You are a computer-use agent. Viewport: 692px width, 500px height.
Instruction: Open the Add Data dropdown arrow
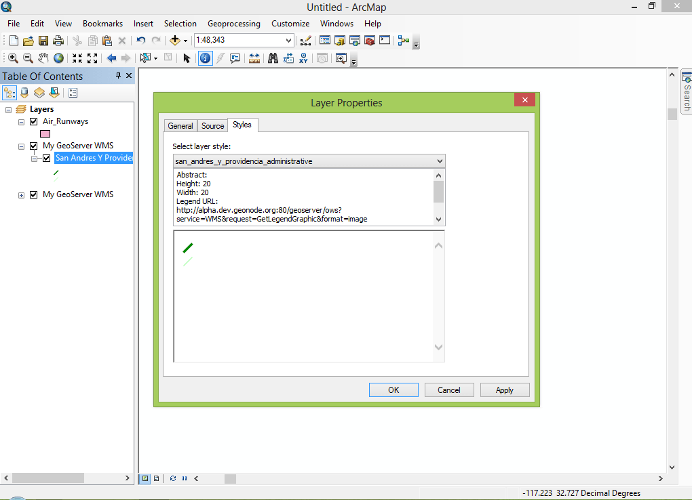click(x=185, y=41)
